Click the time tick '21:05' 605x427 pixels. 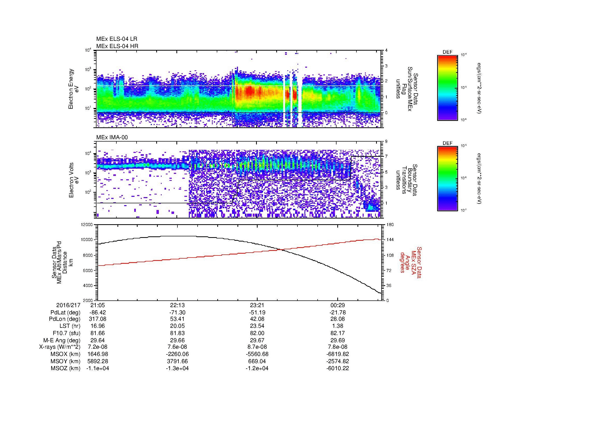(x=98, y=305)
